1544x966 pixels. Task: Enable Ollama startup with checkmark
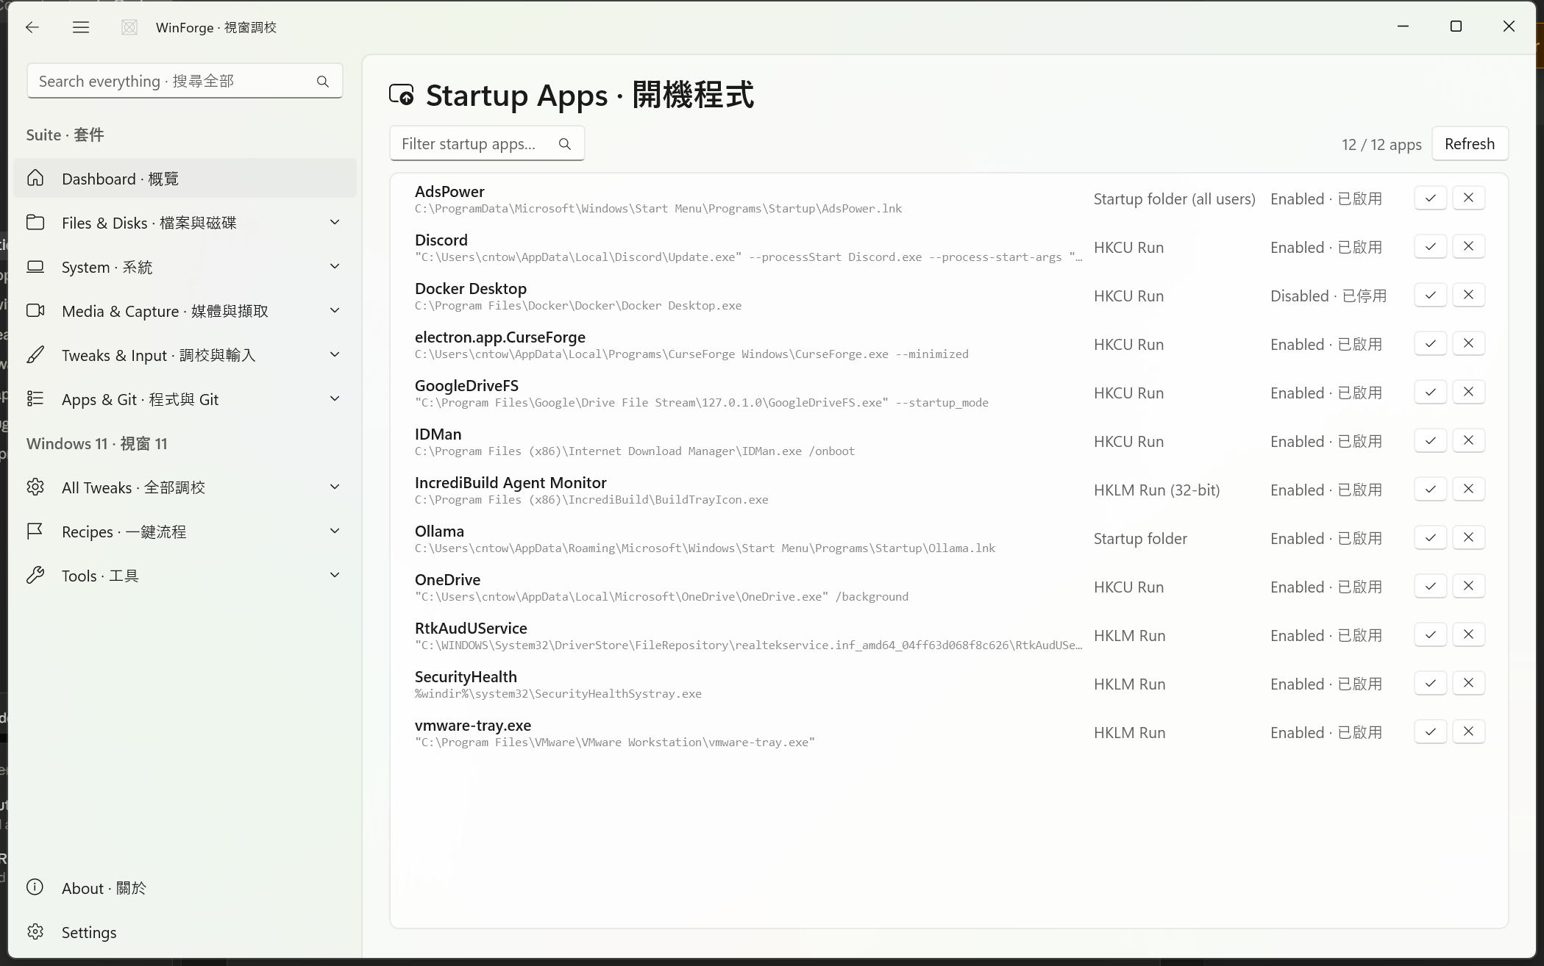1430,537
